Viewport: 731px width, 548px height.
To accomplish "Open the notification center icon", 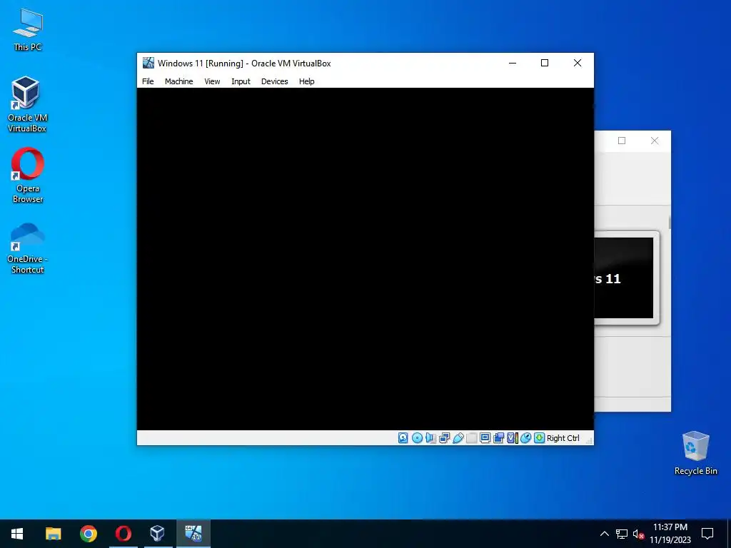I will coord(707,534).
